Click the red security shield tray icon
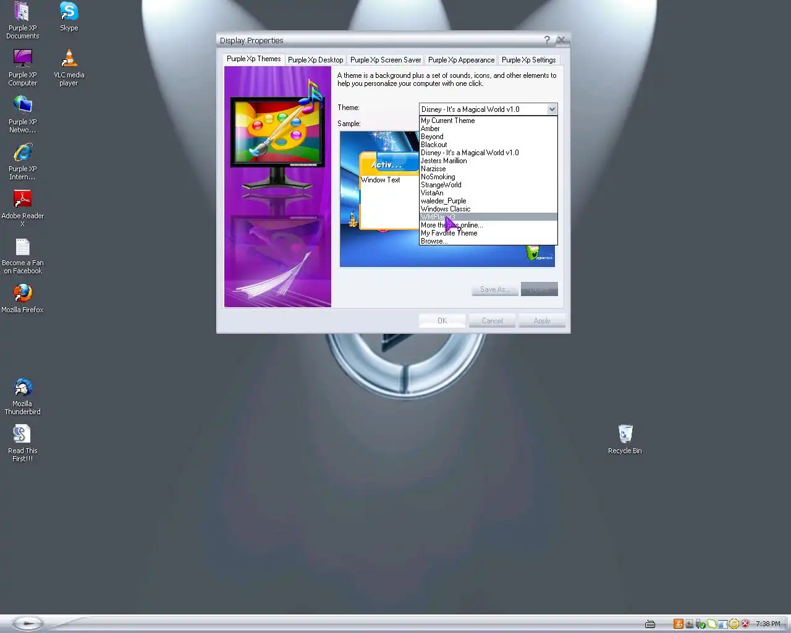Image resolution: width=791 pixels, height=633 pixels. click(x=745, y=624)
